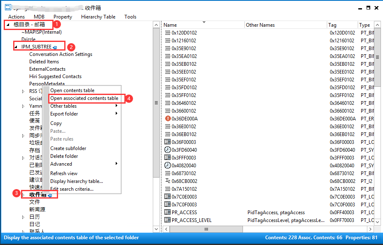Click the property list horizontal scrollbar thumb

point(206,229)
